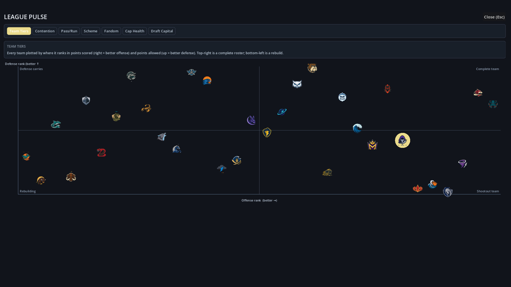The height and width of the screenshot is (287, 511).
Task: Select the dark blue horse logo
Action: pyautogui.click(x=176, y=149)
